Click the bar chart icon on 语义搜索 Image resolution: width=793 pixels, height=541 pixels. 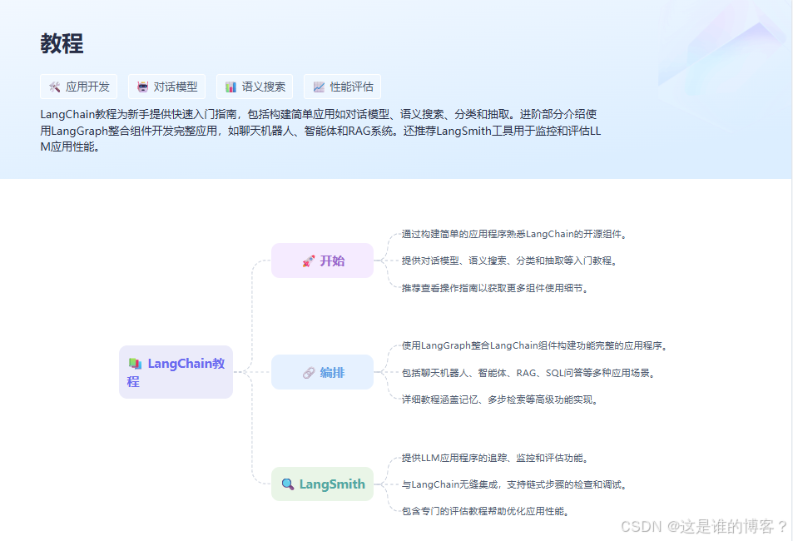(x=230, y=87)
